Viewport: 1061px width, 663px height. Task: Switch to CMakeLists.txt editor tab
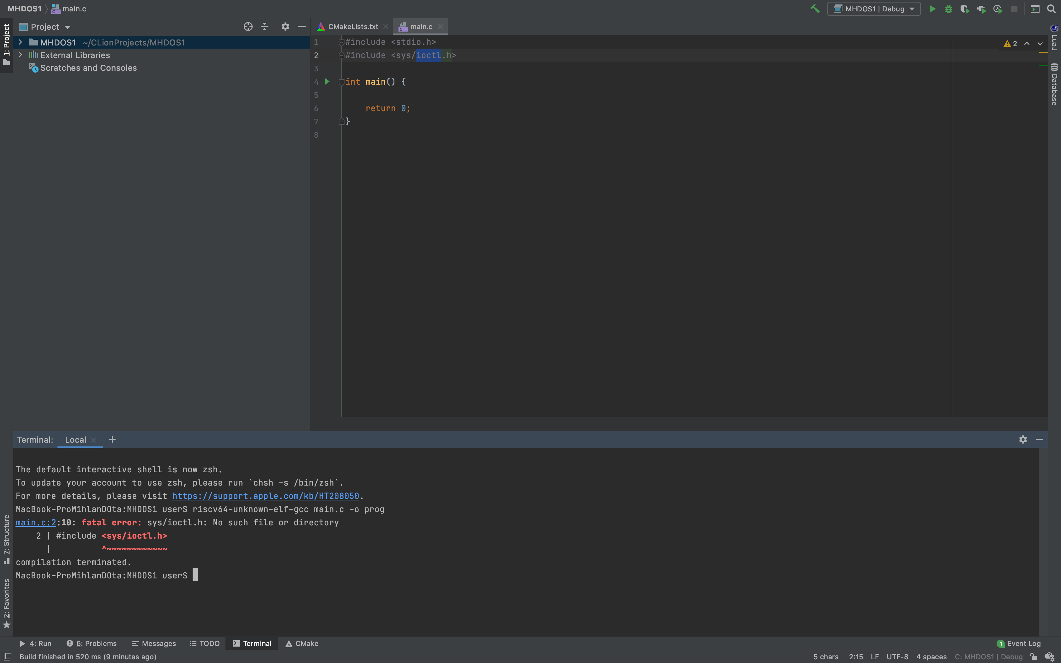click(x=352, y=27)
